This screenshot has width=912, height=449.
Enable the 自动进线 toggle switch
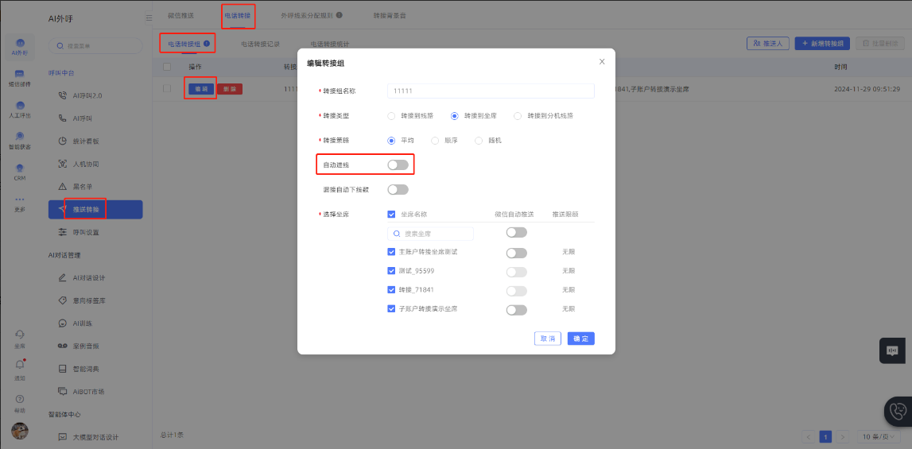coord(398,165)
